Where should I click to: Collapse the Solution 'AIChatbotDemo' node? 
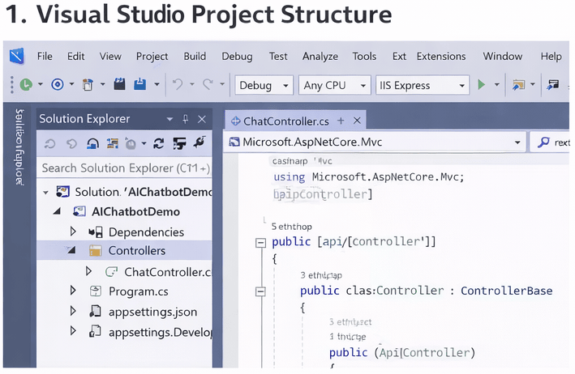pos(45,193)
